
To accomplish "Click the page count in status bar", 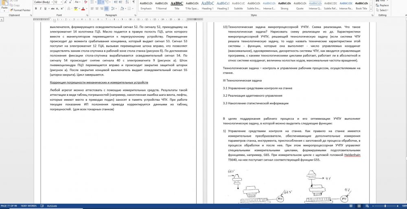I will [9, 206].
